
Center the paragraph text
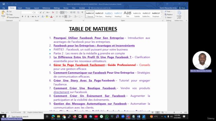click(x=60, y=16)
